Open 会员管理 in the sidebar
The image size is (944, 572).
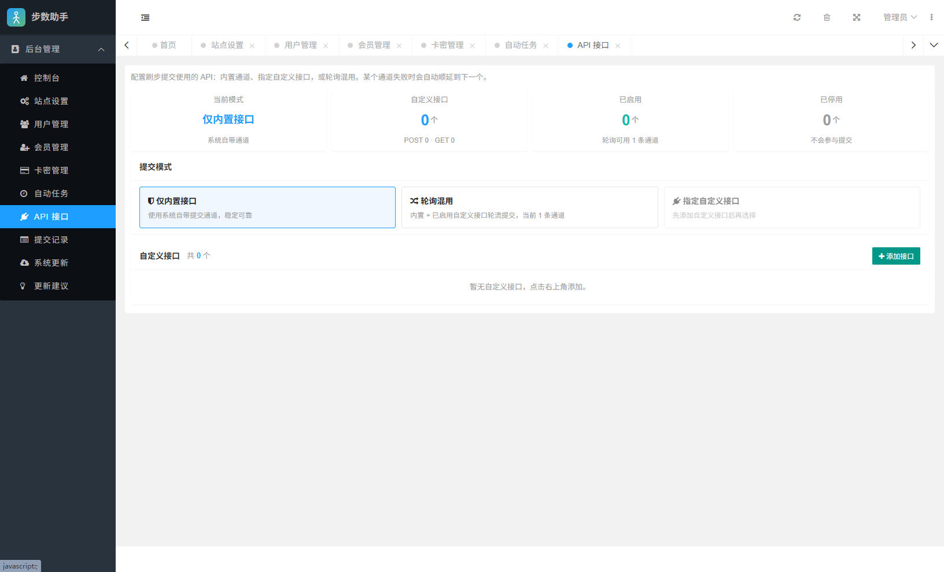58,147
